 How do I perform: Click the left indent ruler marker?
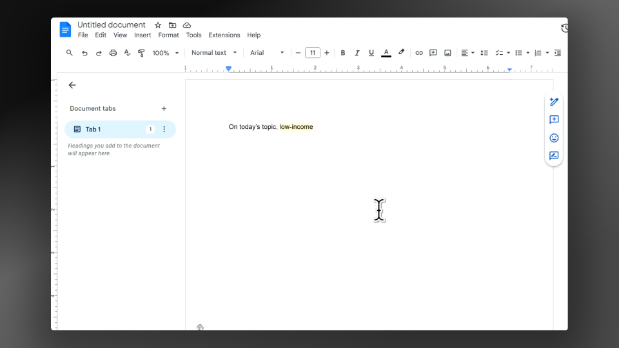tap(228, 69)
